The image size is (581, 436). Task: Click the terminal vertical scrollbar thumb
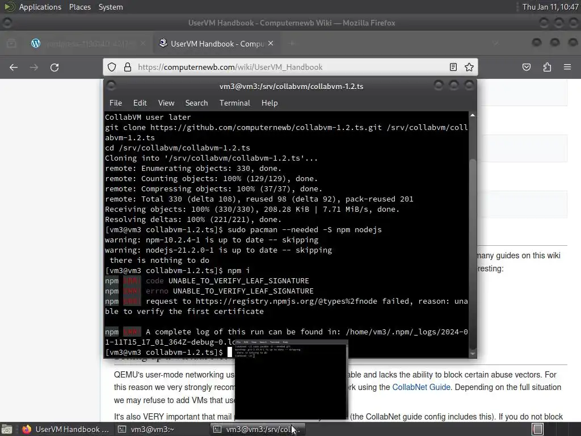pyautogui.click(x=473, y=254)
